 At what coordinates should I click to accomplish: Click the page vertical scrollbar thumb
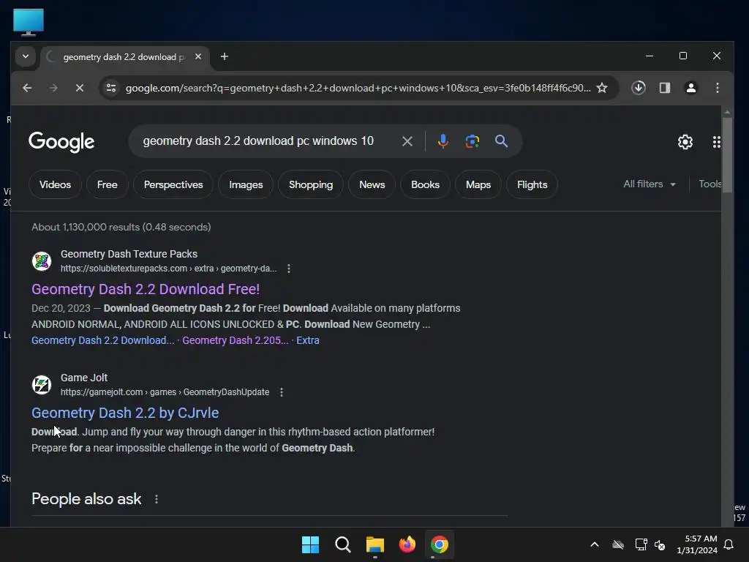727,155
